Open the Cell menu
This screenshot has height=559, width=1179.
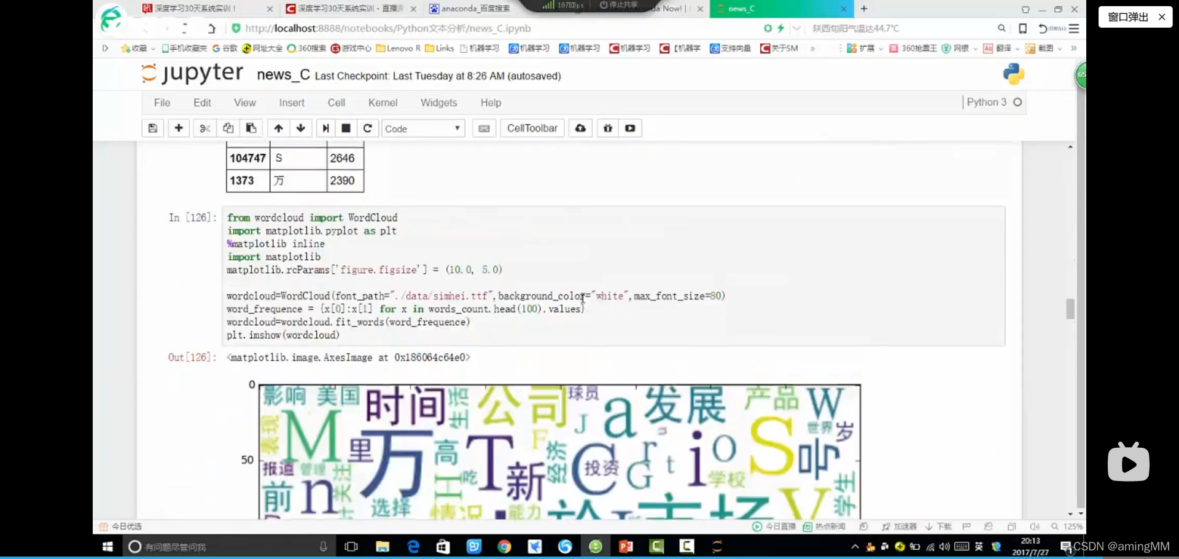tap(337, 103)
